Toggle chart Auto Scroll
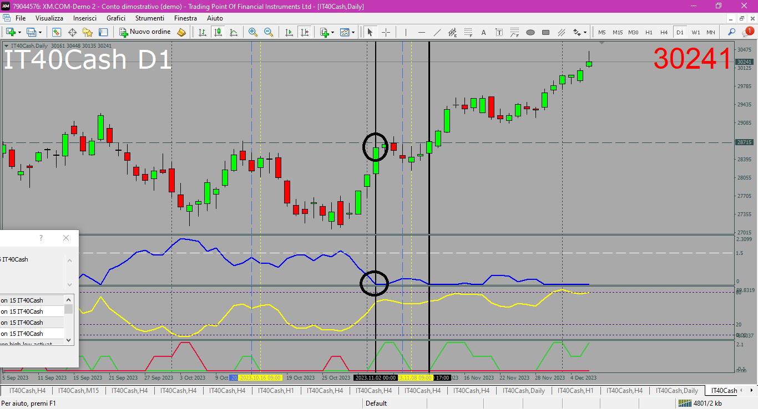The width and height of the screenshot is (758, 409). click(289, 32)
